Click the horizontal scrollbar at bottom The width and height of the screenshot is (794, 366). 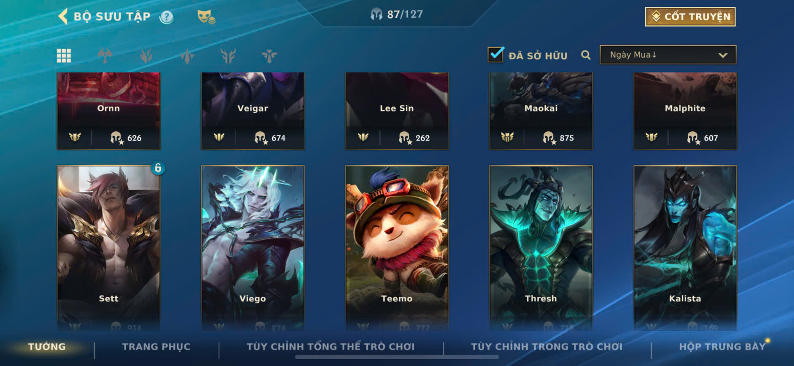(x=397, y=357)
